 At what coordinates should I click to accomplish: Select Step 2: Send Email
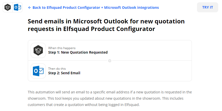pos(64,73)
